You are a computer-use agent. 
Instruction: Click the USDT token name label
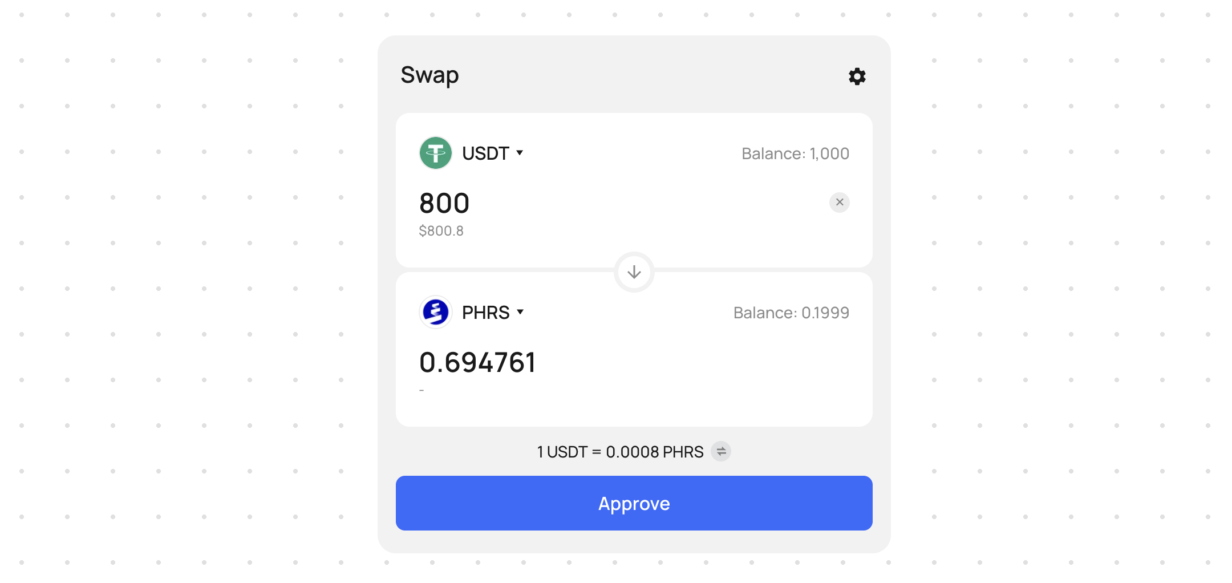coord(485,153)
